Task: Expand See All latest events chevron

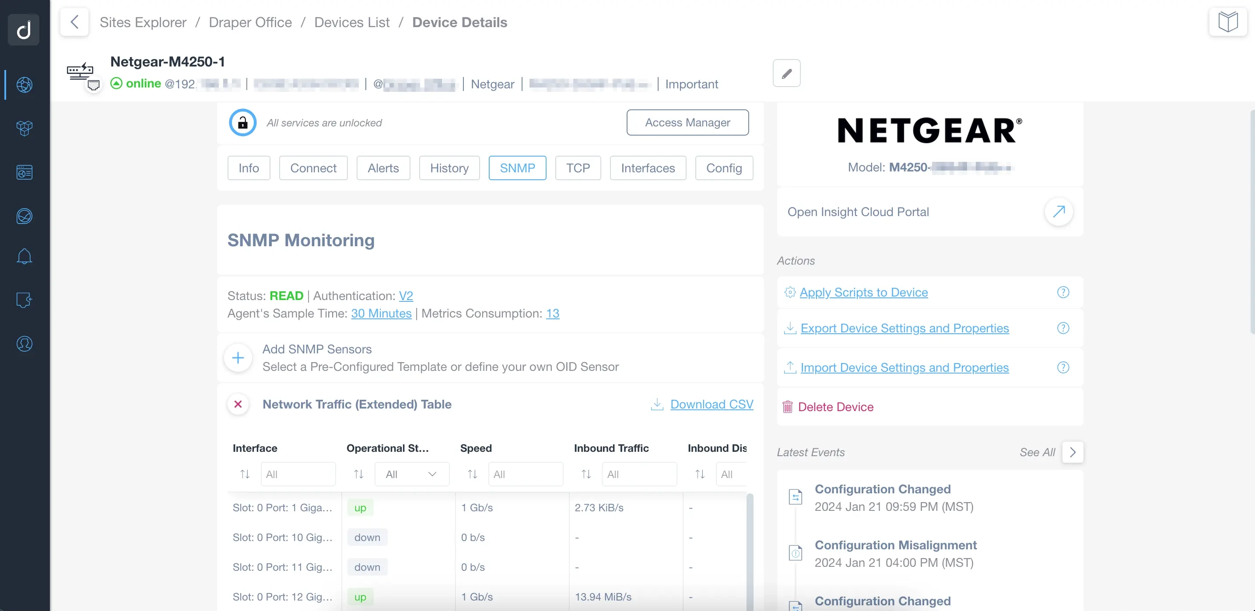Action: point(1072,452)
